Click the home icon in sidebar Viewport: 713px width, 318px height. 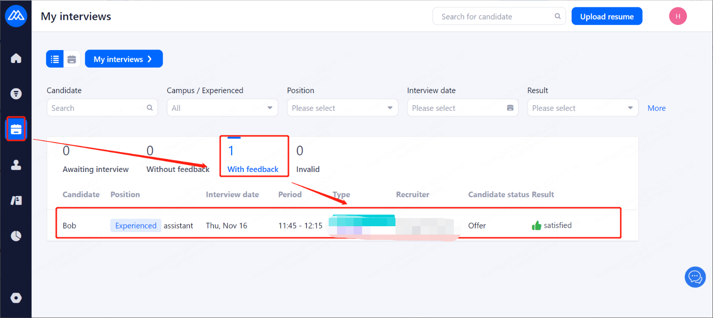pos(16,58)
